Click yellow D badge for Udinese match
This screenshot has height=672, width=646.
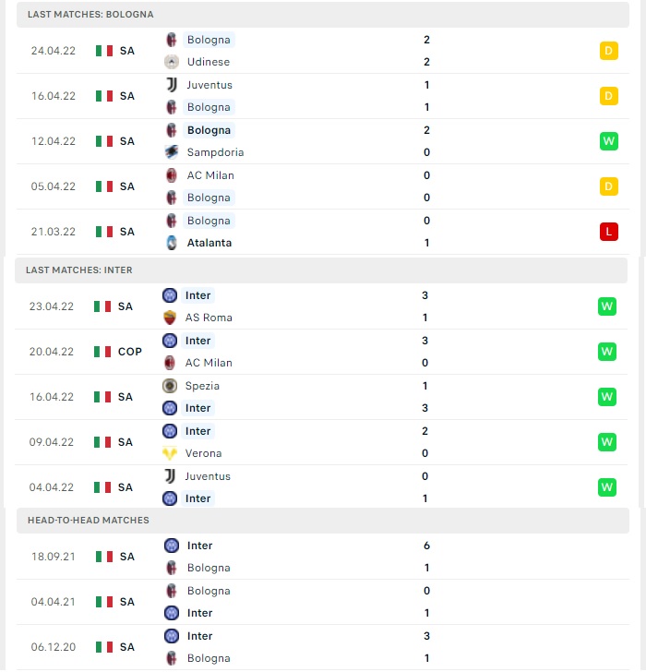(x=609, y=51)
